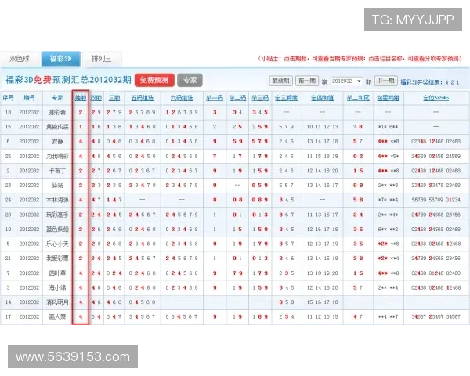Select expert 驿站 in row 23
The width and height of the screenshot is (470, 376).
57,186
